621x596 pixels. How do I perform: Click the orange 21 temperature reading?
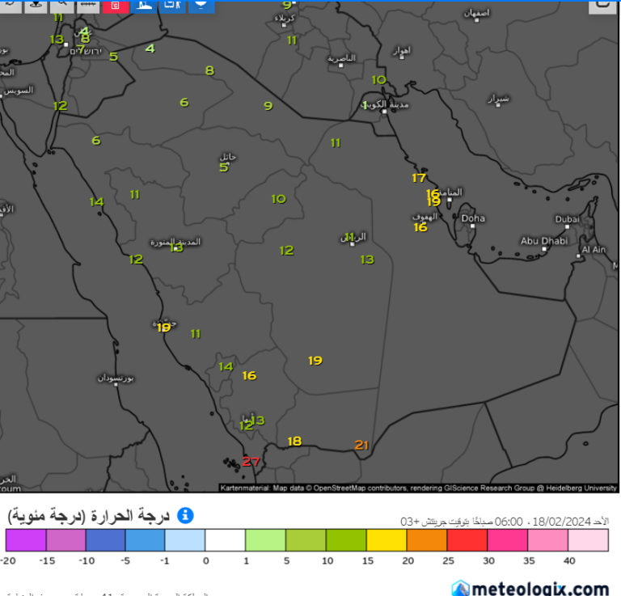(x=361, y=445)
